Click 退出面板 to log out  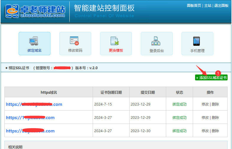coord(221,6)
